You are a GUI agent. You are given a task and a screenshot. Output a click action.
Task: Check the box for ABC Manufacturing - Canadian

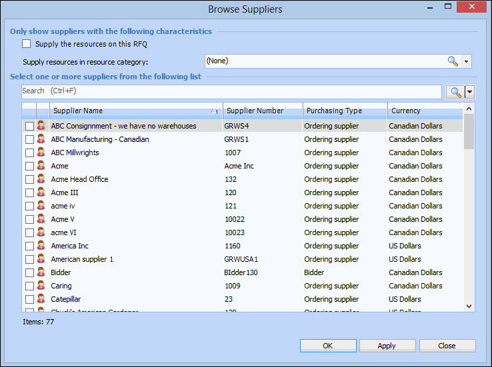tap(29, 139)
